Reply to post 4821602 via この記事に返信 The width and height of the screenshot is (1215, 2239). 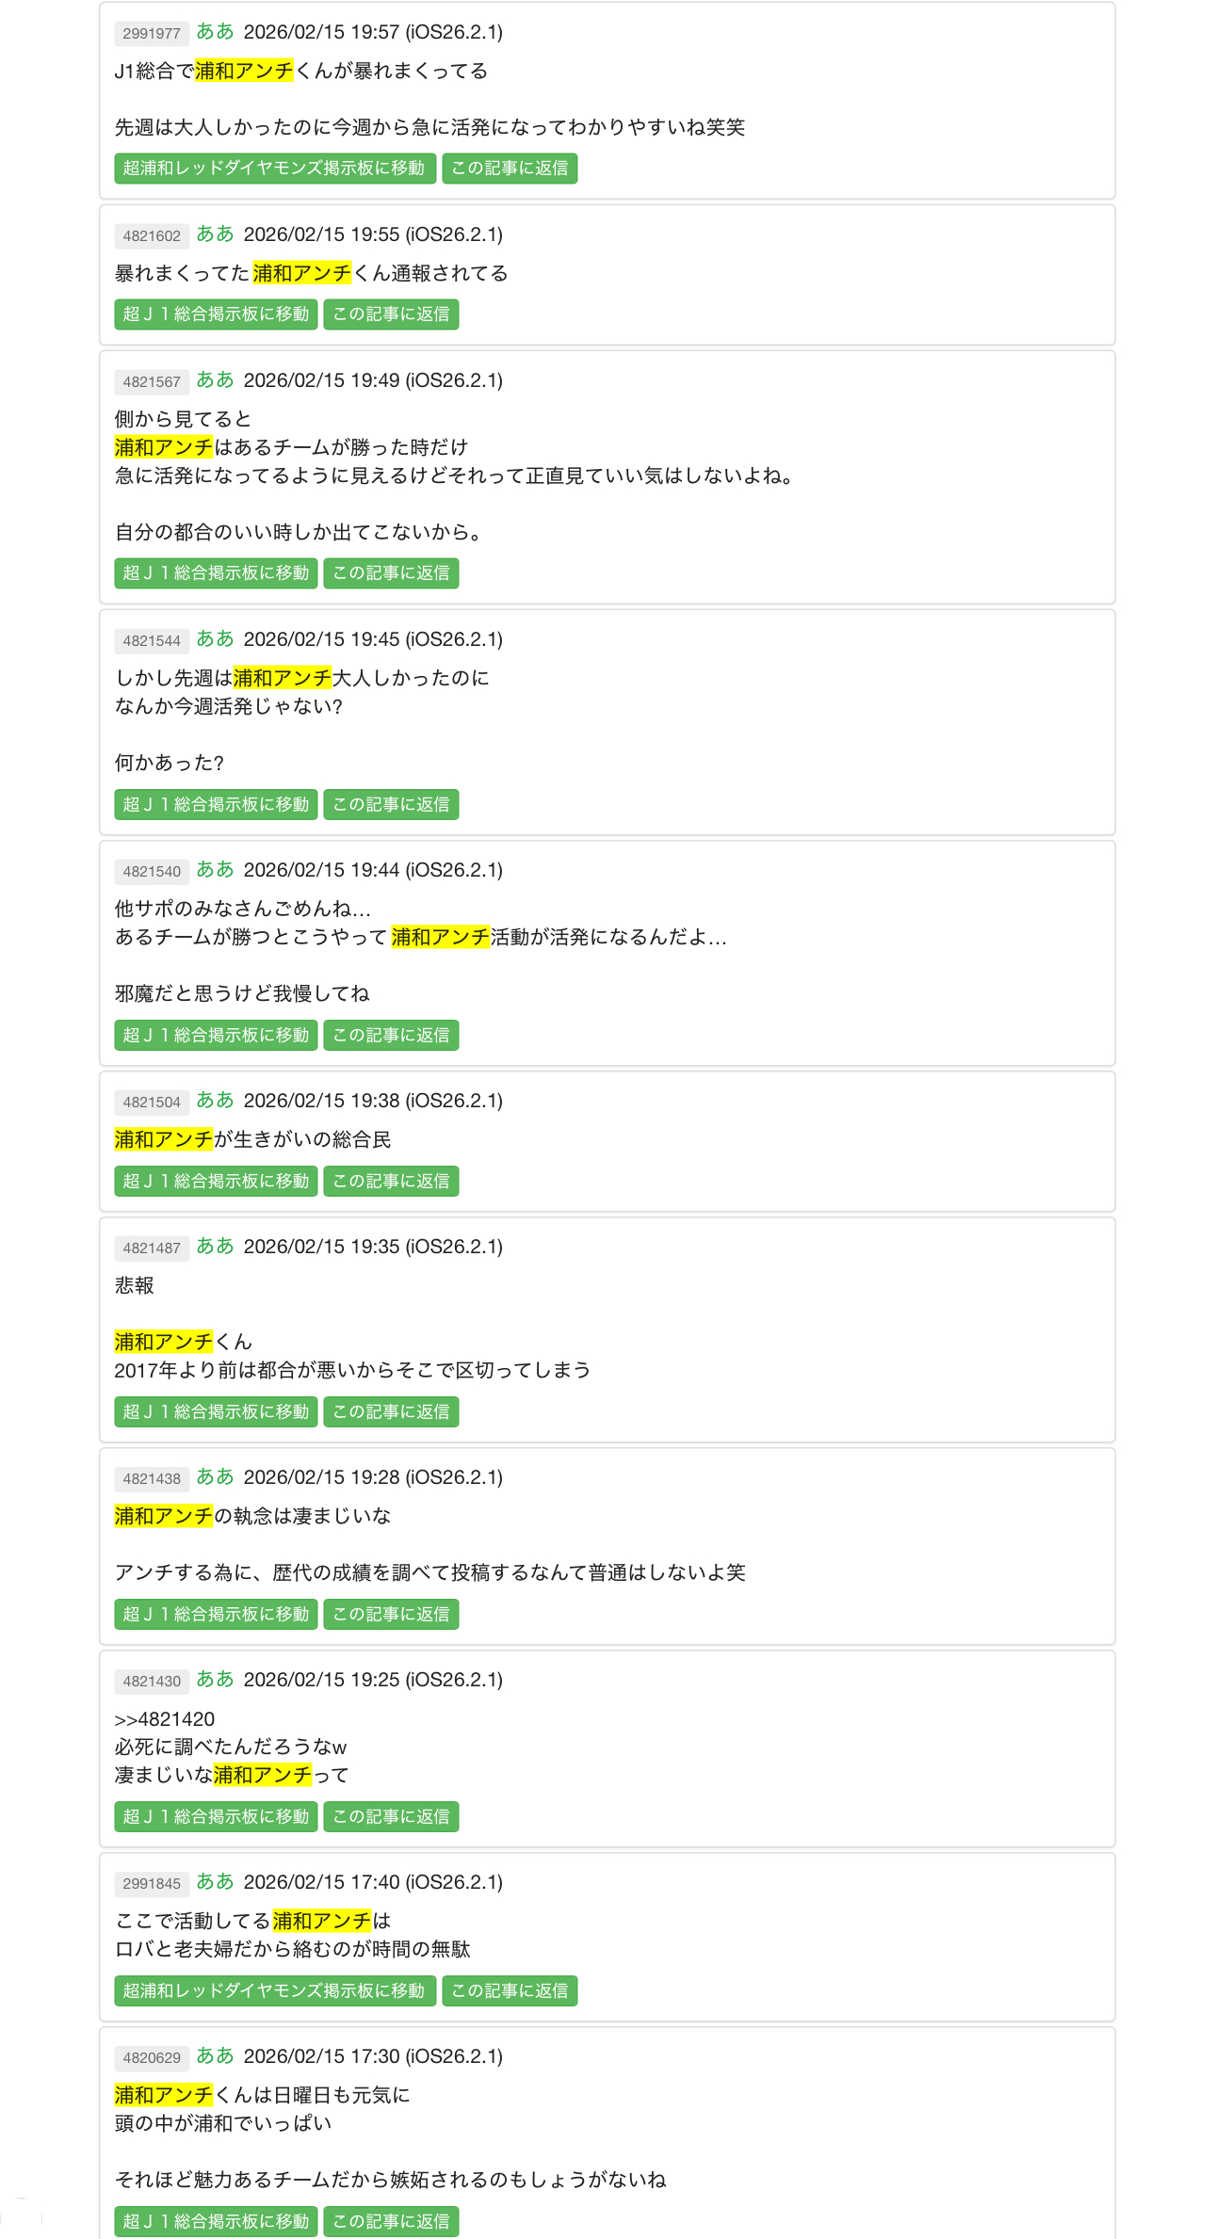click(x=391, y=314)
